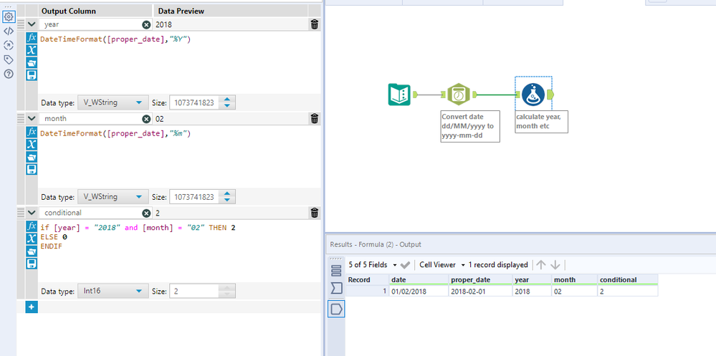716x356 pixels.
Task: Clear the year output column name
Action: [146, 24]
